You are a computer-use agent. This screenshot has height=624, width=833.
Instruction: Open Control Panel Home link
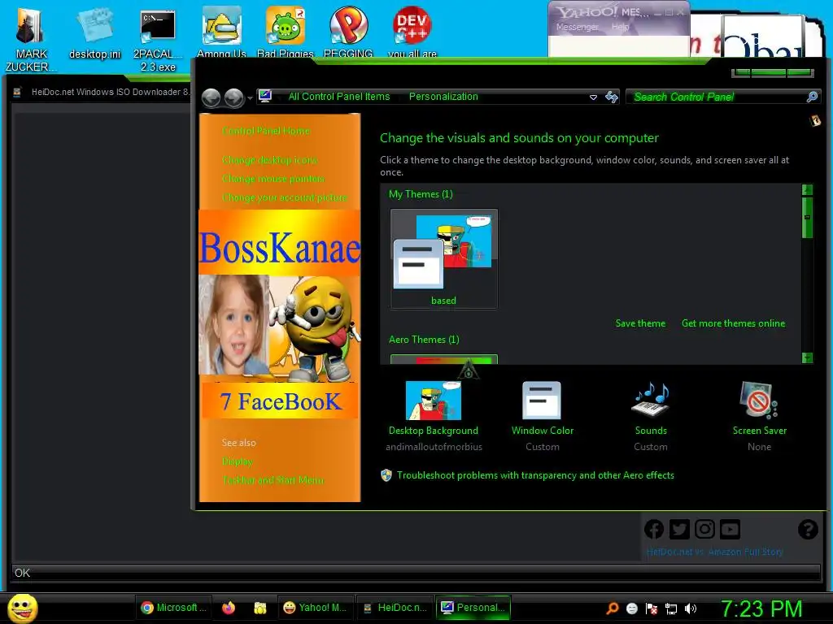point(266,131)
